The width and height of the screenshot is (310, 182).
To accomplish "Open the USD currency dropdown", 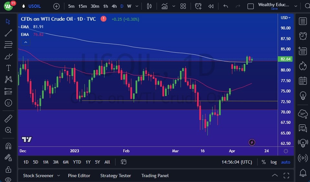I will pos(285,18).
